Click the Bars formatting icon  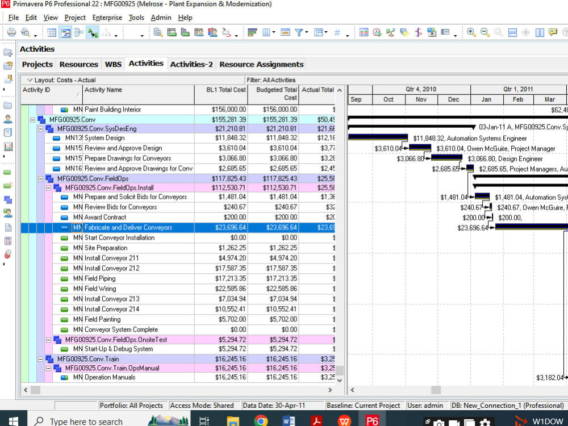click(x=252, y=32)
